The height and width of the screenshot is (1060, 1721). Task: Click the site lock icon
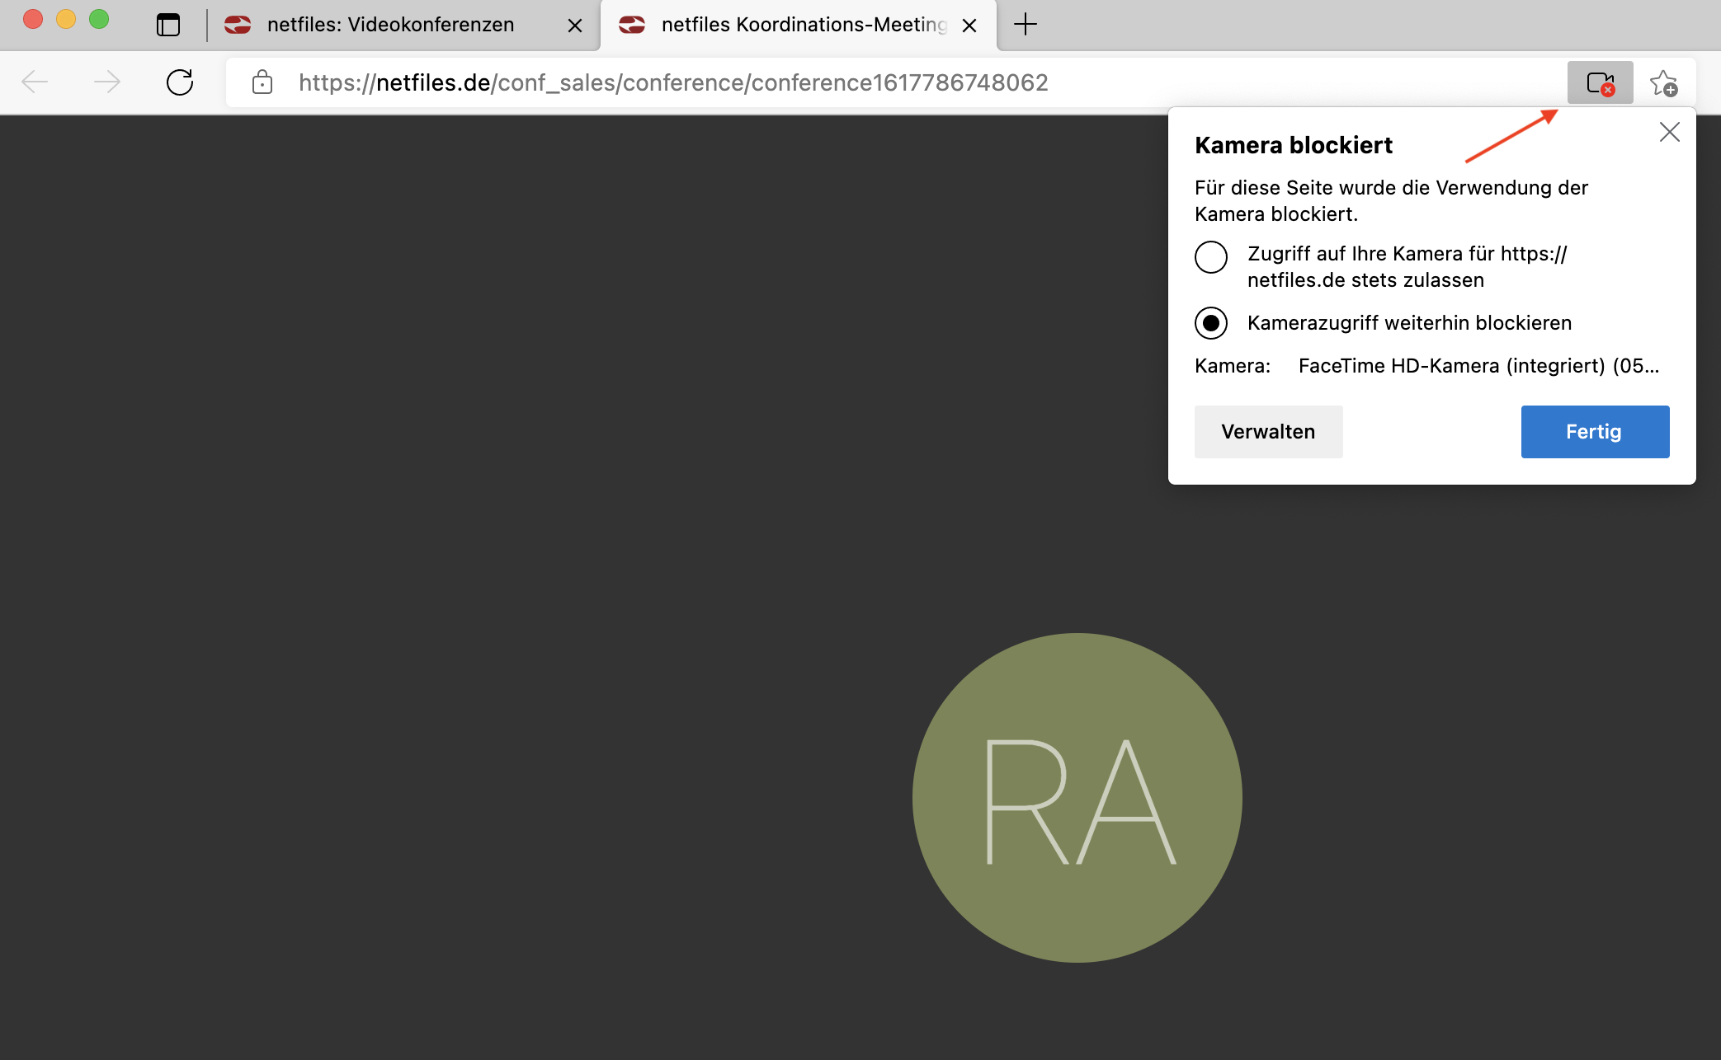pos(262,82)
